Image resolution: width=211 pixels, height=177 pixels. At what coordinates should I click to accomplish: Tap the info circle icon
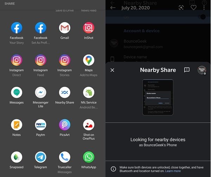point(113,169)
